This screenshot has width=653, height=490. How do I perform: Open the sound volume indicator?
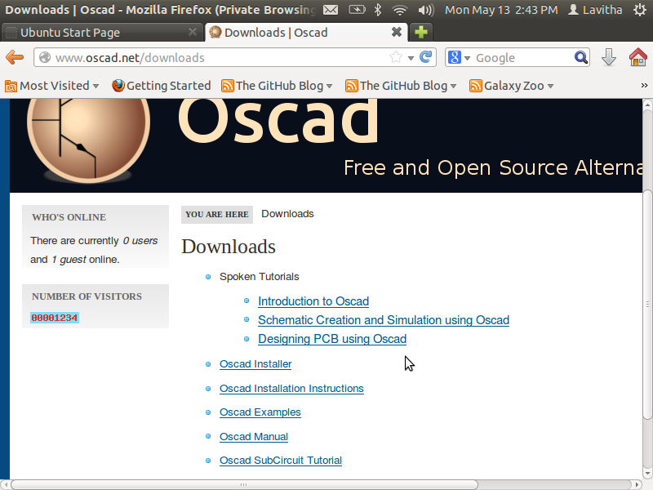tap(426, 10)
